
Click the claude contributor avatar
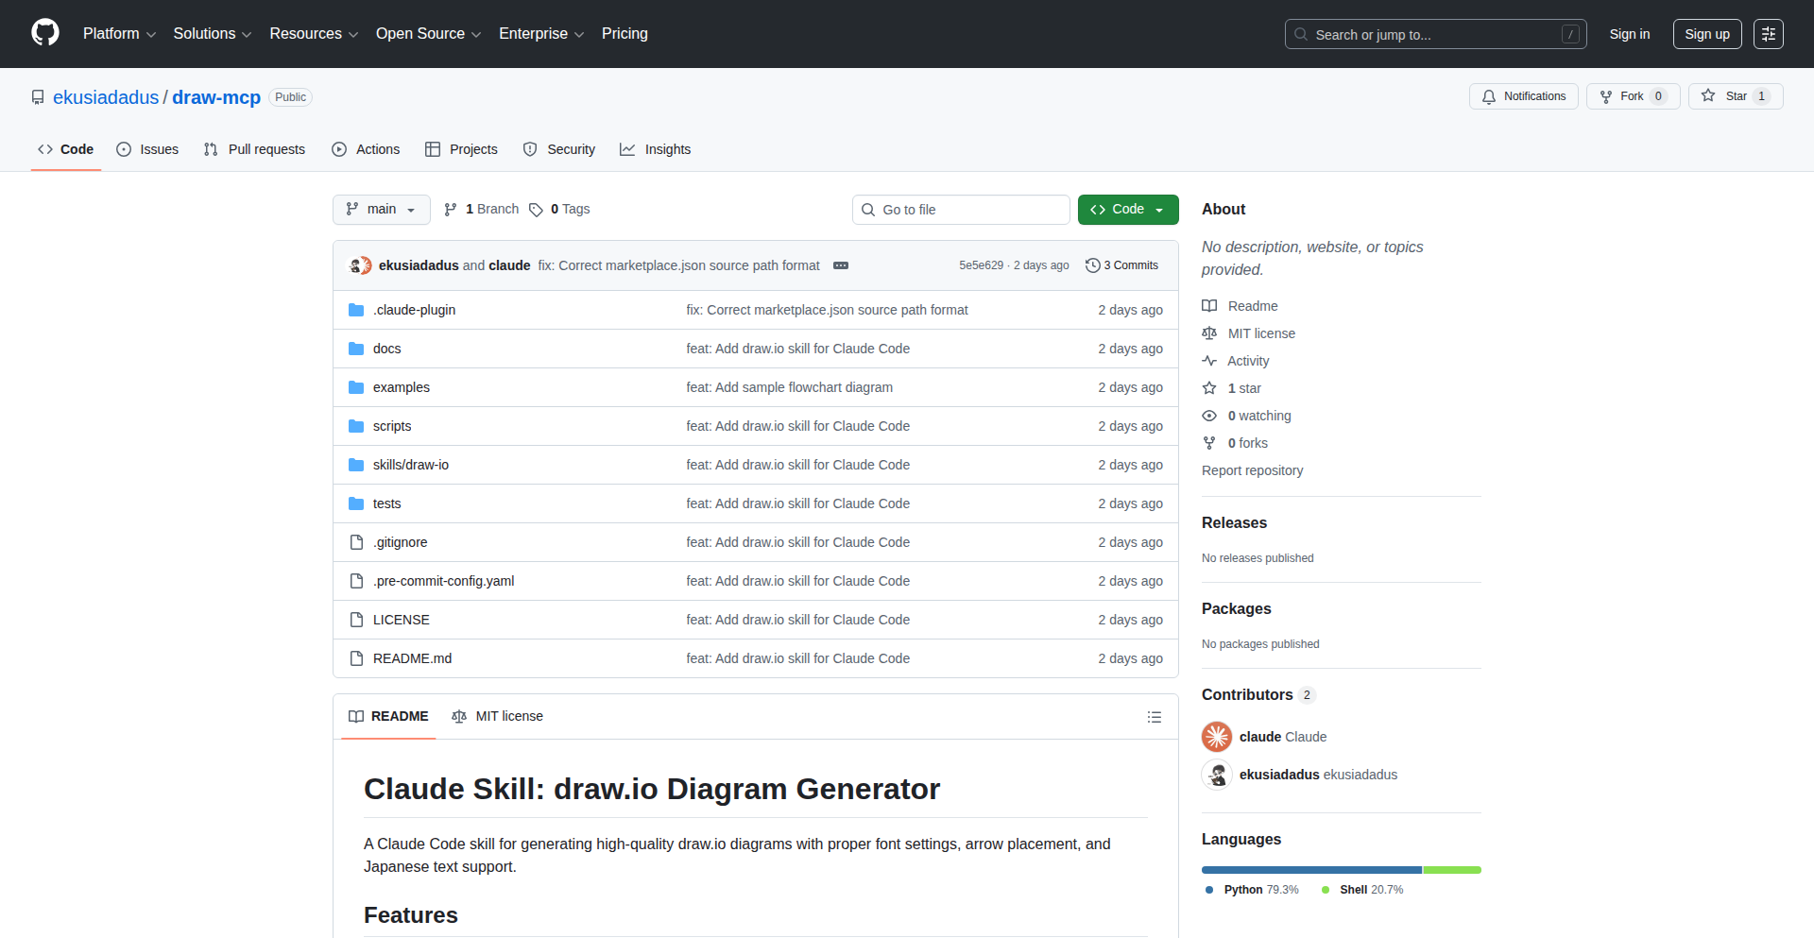[x=1217, y=737]
